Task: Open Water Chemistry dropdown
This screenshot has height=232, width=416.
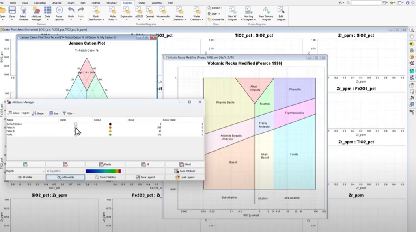Action: pyautogui.click(x=197, y=13)
